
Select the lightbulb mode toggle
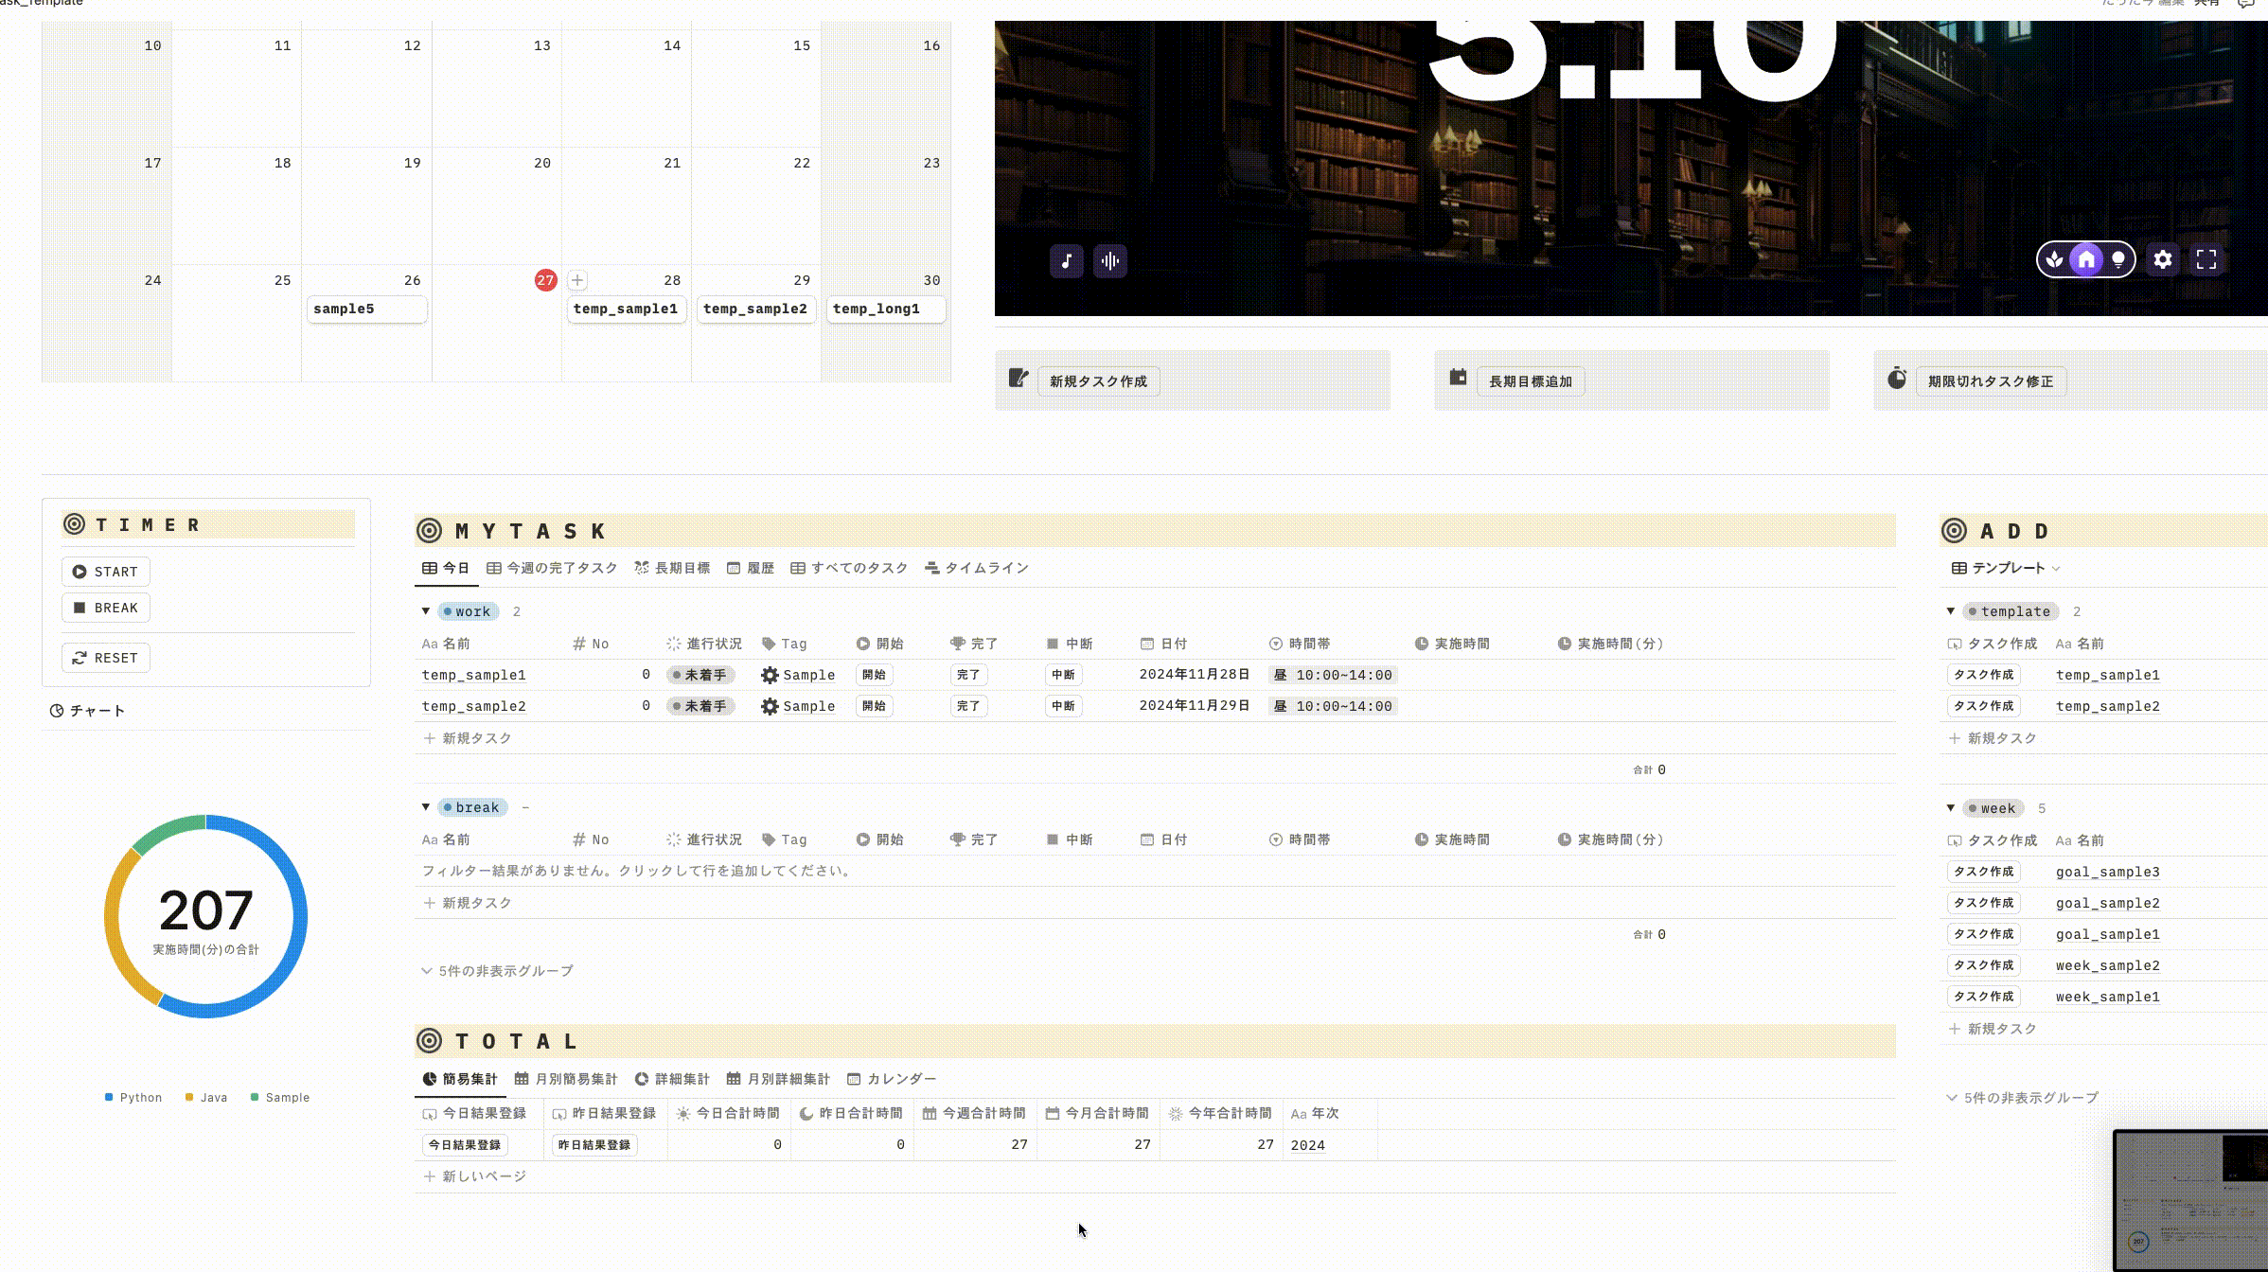pyautogui.click(x=2118, y=259)
